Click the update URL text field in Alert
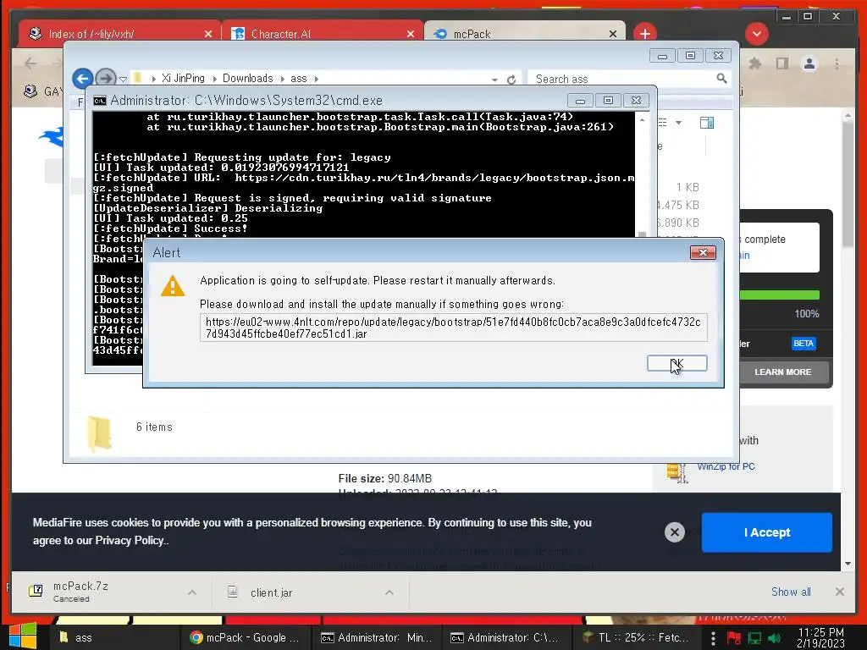This screenshot has width=867, height=650. click(454, 328)
